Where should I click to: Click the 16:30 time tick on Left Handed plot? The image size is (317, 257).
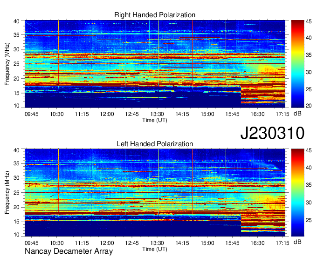[257, 243]
